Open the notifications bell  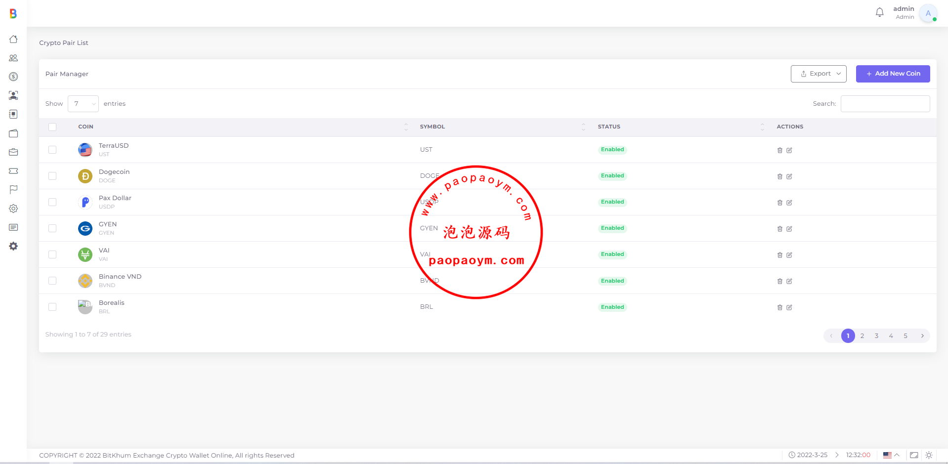(x=879, y=12)
